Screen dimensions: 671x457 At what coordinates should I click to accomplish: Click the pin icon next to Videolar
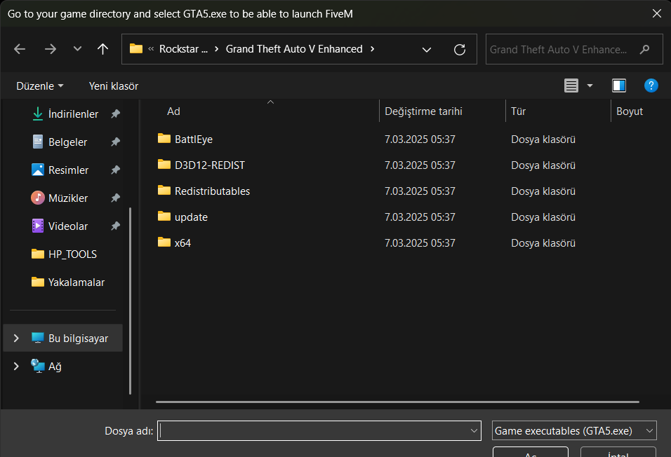(x=115, y=226)
